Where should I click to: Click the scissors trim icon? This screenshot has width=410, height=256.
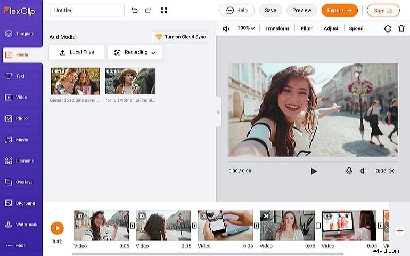point(392,171)
